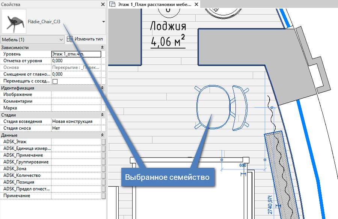
Task: Click the Изменить тип edit type icon
Action: tap(69, 39)
